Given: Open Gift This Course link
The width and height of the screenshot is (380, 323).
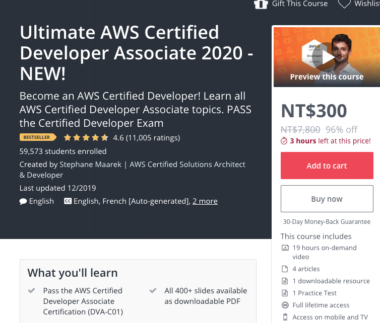Looking at the screenshot, I should (299, 4).
